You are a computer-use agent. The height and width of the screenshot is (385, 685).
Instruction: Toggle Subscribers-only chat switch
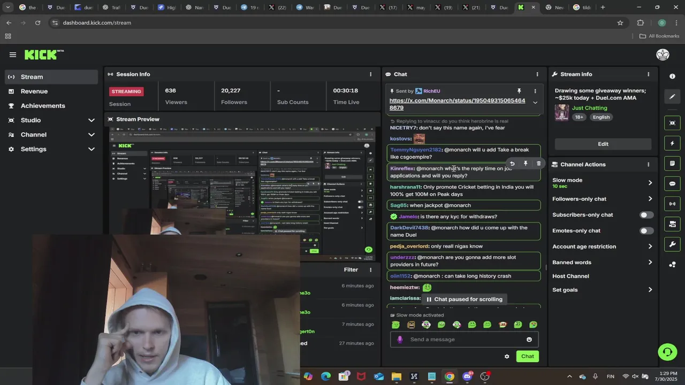coord(646,215)
